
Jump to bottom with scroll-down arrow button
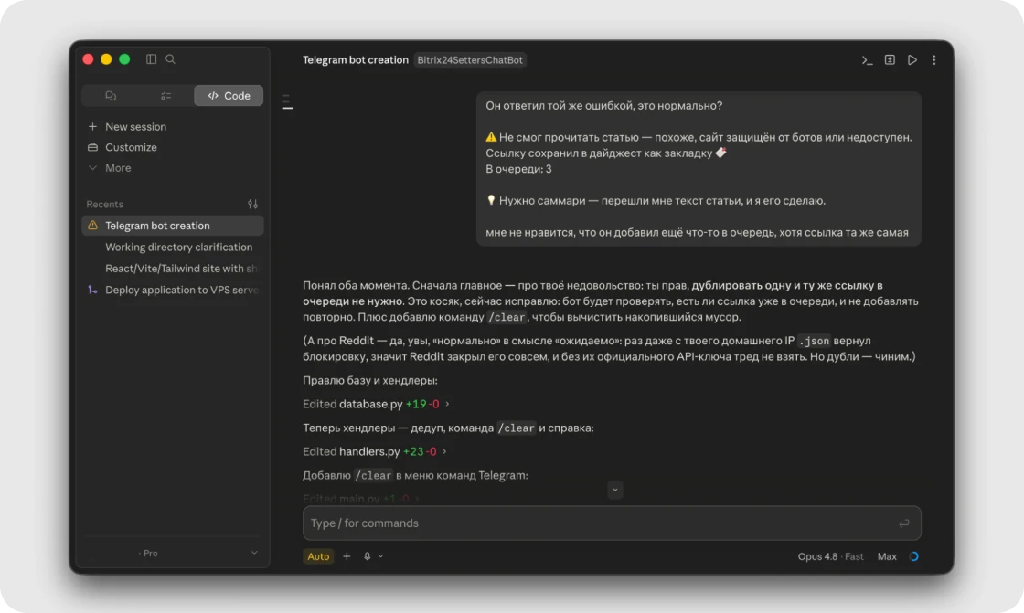614,490
